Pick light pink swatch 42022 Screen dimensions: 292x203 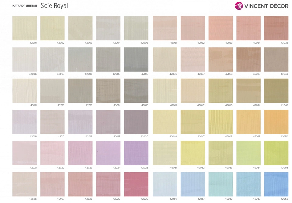(53, 153)
